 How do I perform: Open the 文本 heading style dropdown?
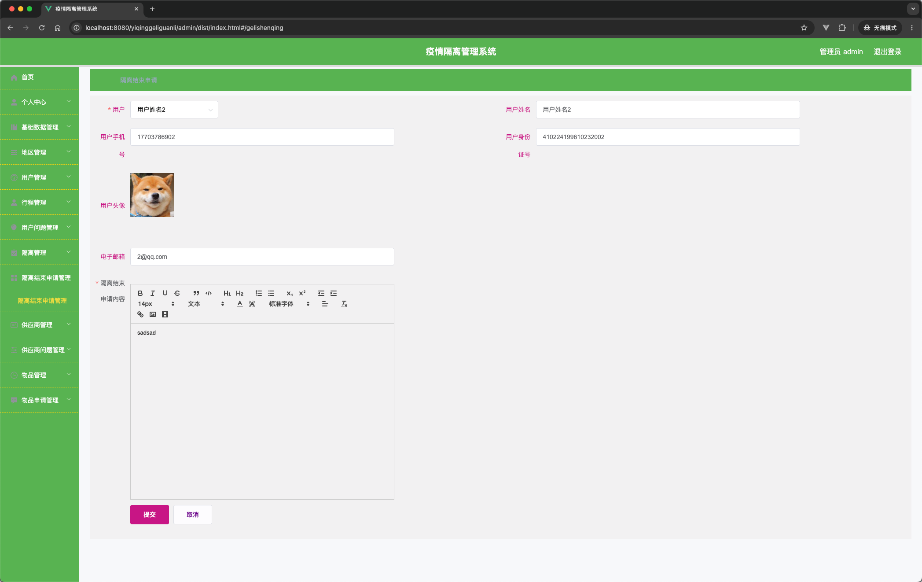point(206,304)
